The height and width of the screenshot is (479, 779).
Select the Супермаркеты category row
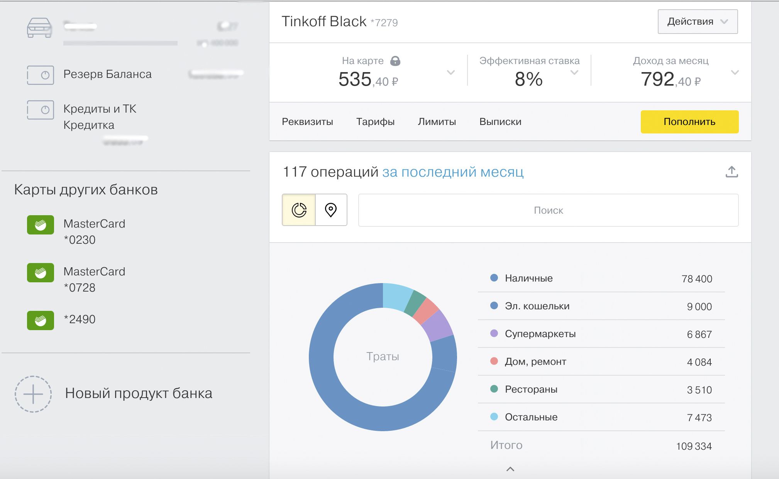point(601,334)
